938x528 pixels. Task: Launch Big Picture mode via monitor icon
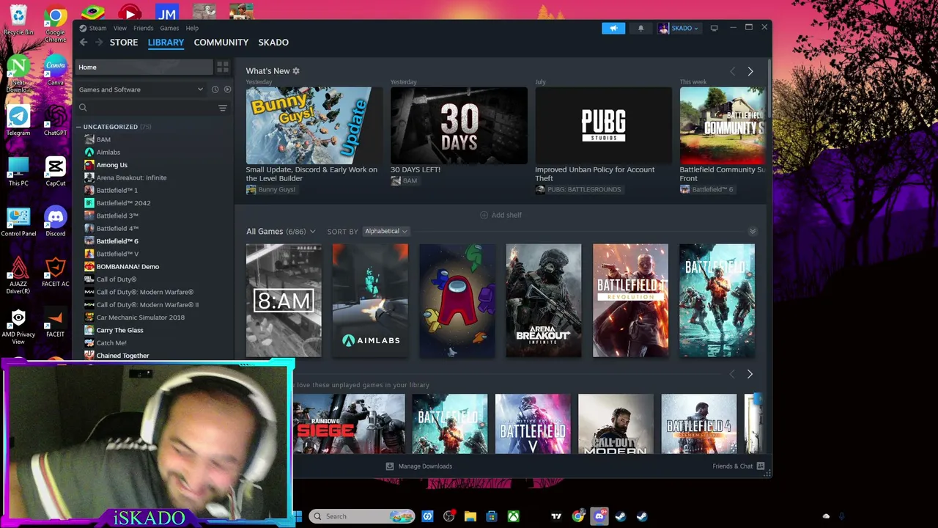tap(714, 28)
